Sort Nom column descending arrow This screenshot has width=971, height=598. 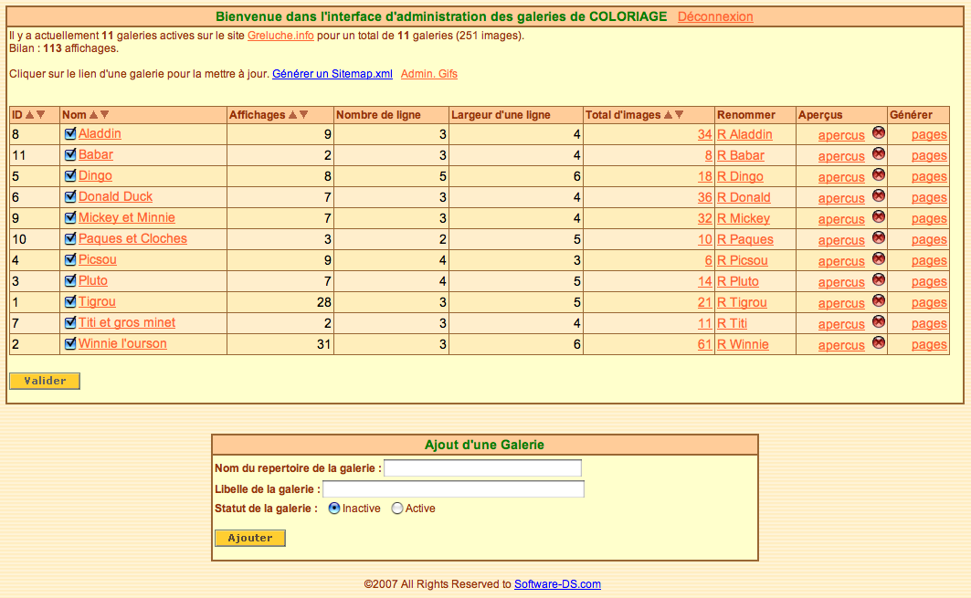click(105, 114)
